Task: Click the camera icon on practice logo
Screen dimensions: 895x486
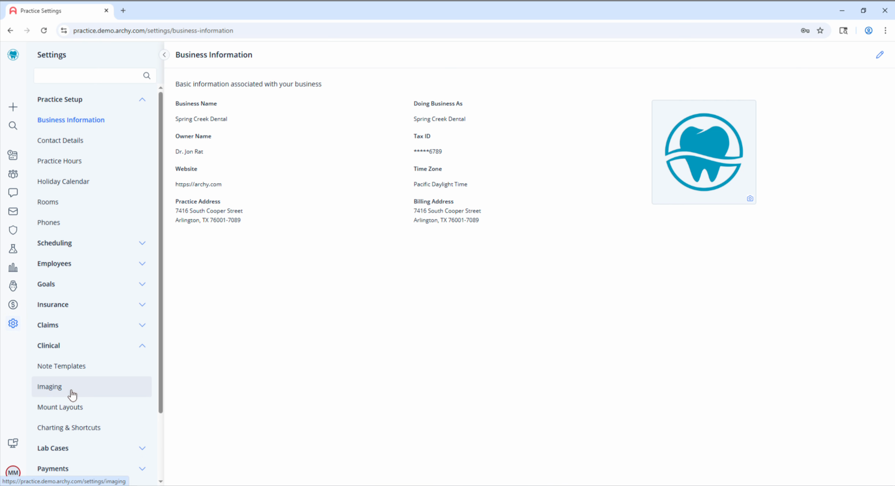Action: 750,199
